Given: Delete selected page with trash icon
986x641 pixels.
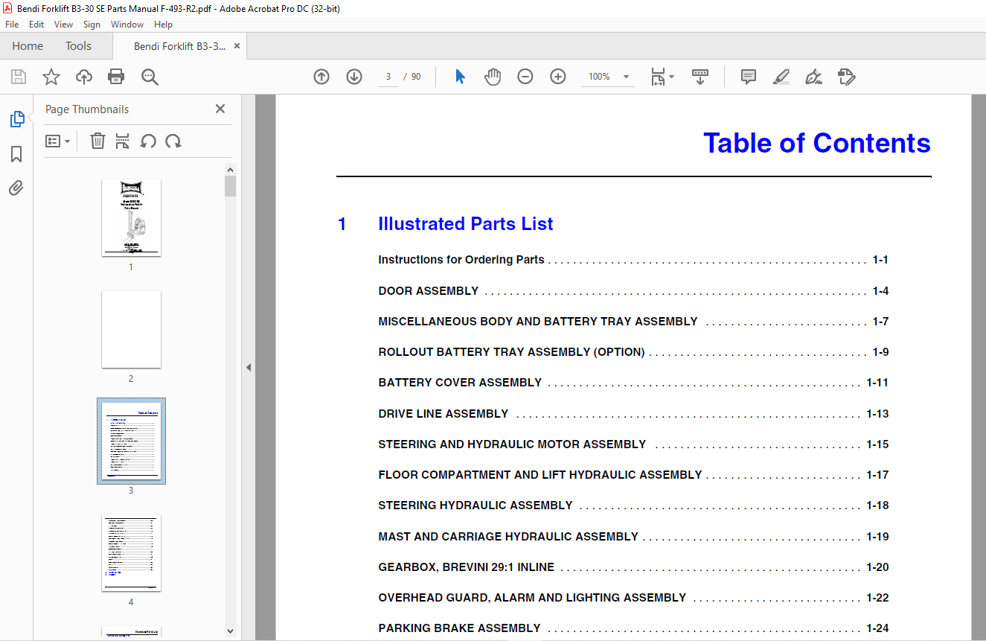Looking at the screenshot, I should 97,141.
